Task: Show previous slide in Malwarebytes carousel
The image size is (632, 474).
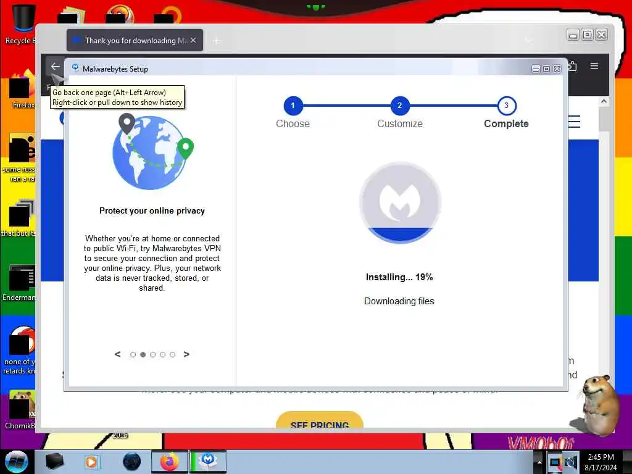Action: click(x=118, y=354)
